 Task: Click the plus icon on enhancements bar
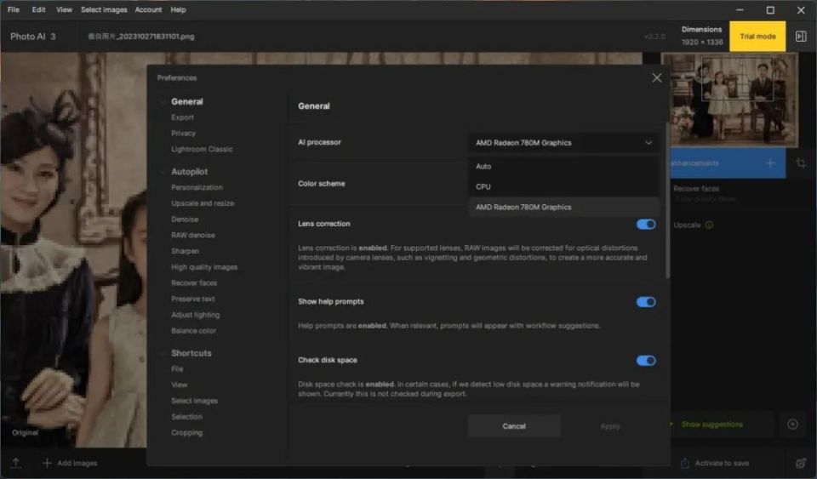click(x=770, y=163)
